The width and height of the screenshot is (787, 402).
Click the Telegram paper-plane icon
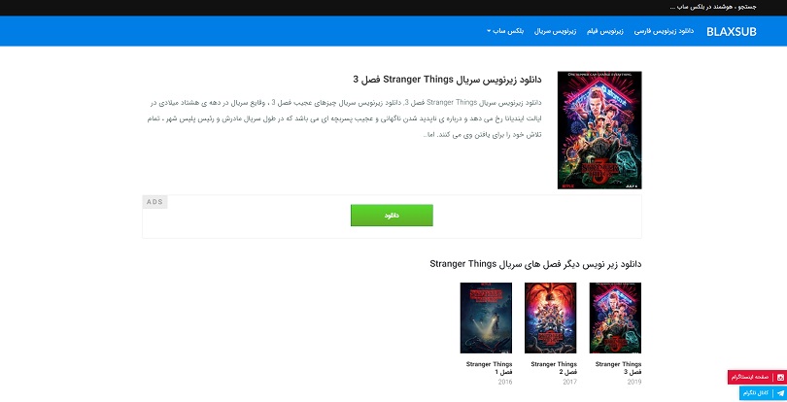[x=780, y=393]
